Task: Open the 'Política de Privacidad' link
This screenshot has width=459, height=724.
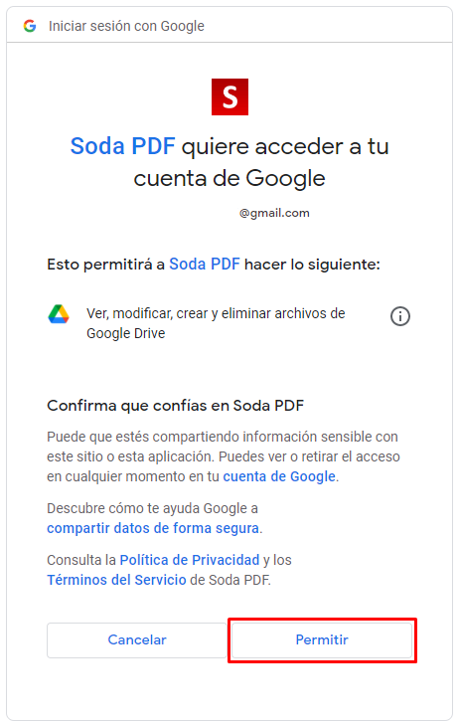Action: pyautogui.click(x=190, y=560)
